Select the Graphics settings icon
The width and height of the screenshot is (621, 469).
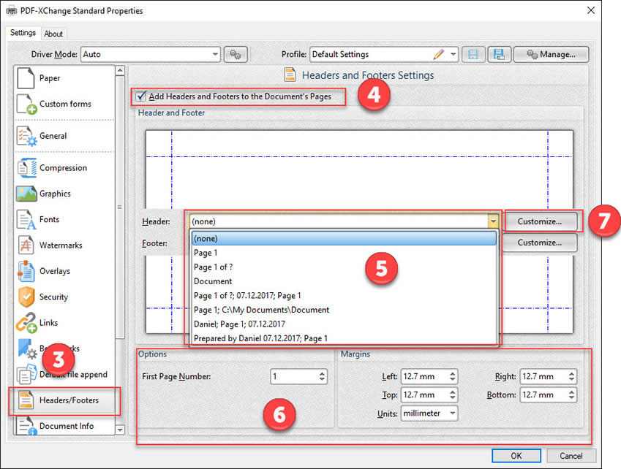click(26, 194)
